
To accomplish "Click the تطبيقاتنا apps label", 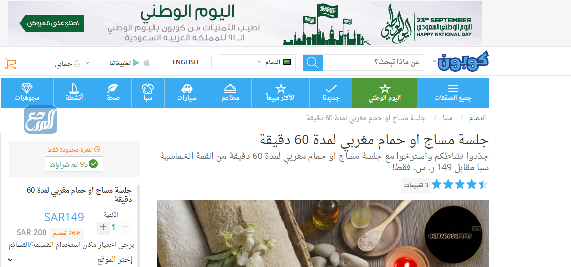I will tap(120, 63).
